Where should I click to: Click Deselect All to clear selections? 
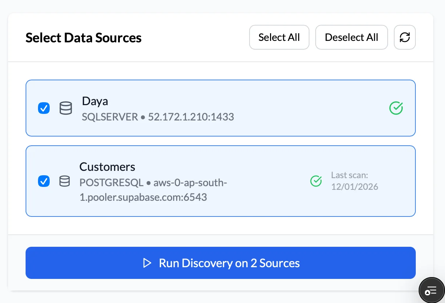click(x=351, y=37)
